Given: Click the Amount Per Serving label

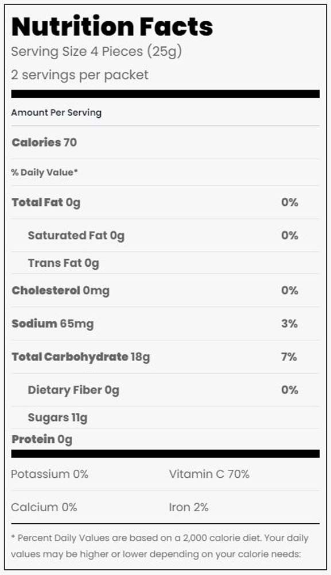Looking at the screenshot, I should (x=56, y=113).
